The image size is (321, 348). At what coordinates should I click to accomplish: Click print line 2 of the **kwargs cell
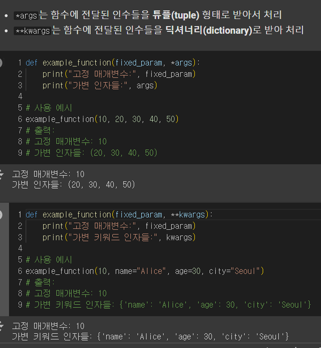coord(119,226)
